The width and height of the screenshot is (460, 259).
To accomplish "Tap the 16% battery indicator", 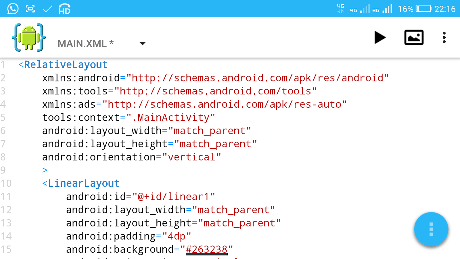I will pyautogui.click(x=415, y=9).
